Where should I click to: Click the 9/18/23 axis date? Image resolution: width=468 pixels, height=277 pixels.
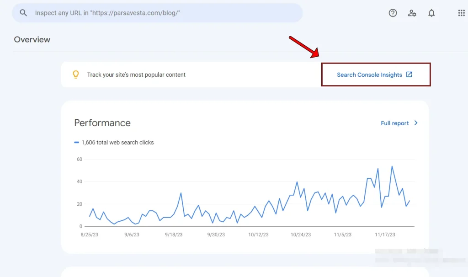pyautogui.click(x=174, y=234)
